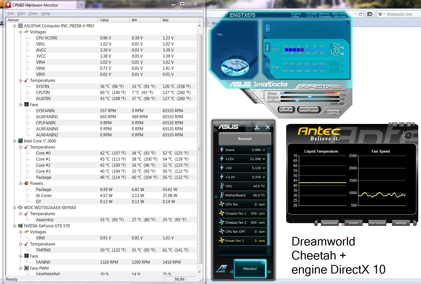This screenshot has height=284, width=421.
Task: Collapse the NVIDIA GeForce GTX 570 node
Action: click(x=14, y=226)
